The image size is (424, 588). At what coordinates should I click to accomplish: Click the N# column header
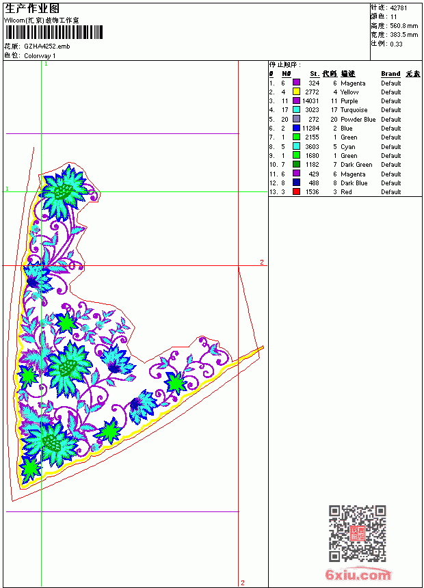(x=287, y=74)
